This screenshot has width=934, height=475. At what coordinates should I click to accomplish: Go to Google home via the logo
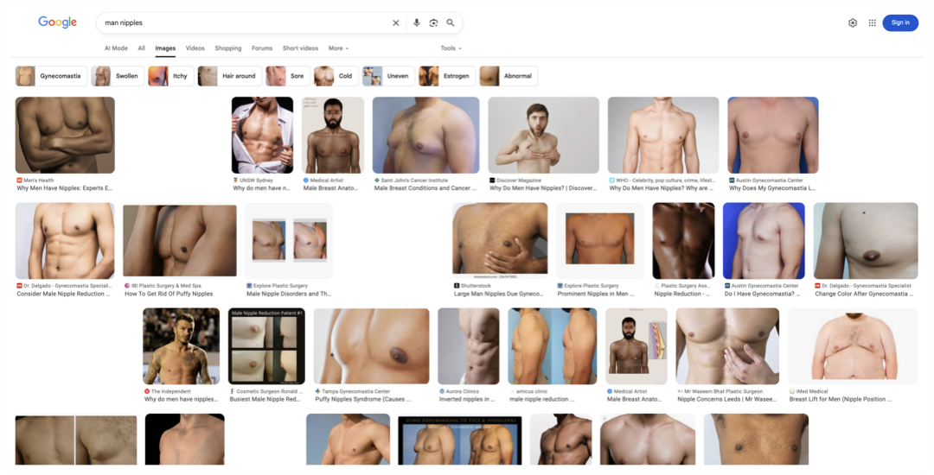(x=58, y=22)
